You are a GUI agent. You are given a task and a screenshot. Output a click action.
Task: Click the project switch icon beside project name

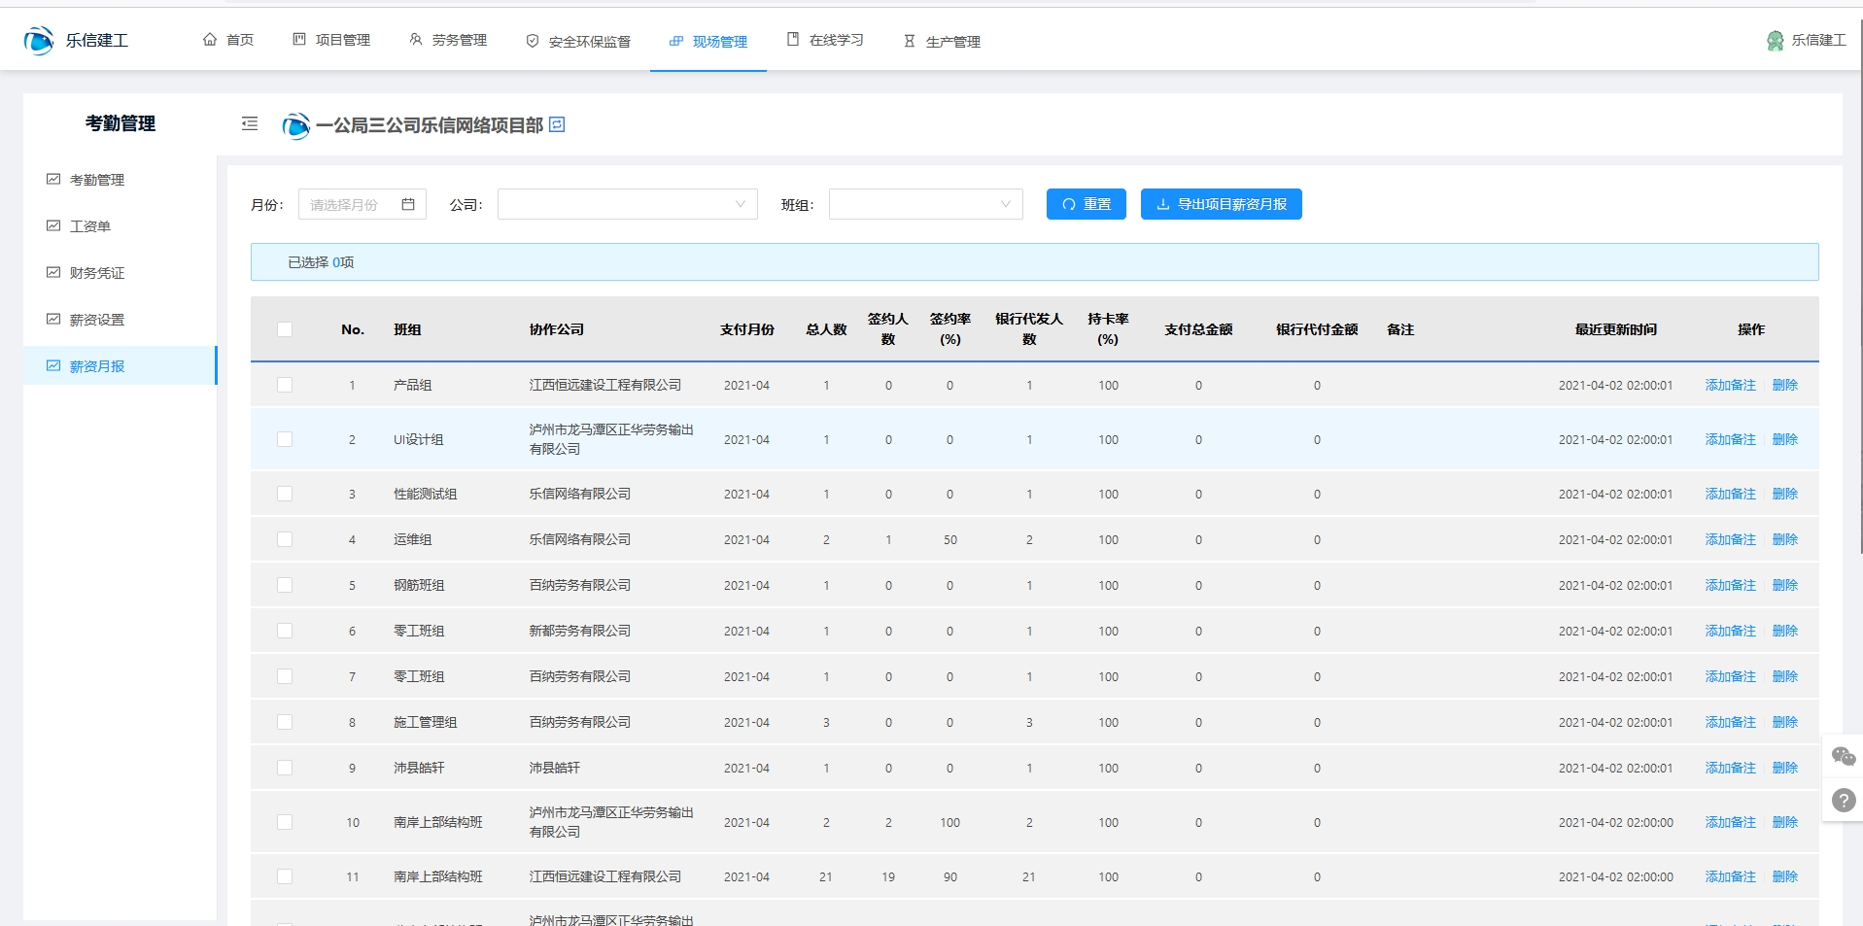[557, 124]
